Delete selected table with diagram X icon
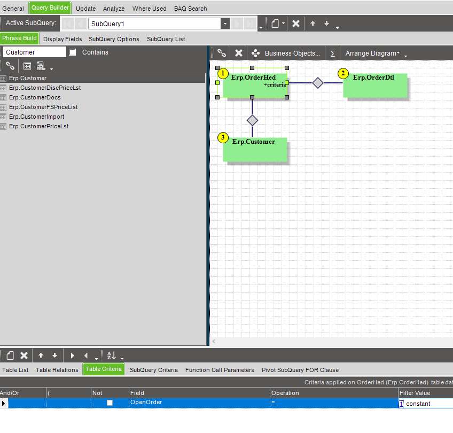Screen dimensions: 453x433 (239, 53)
